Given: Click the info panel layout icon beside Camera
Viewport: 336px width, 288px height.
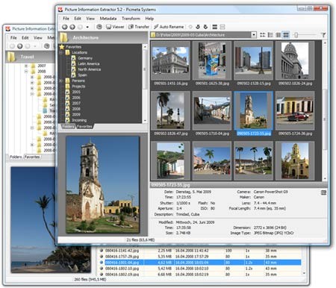Looking at the screenshot, I should 323,192.
